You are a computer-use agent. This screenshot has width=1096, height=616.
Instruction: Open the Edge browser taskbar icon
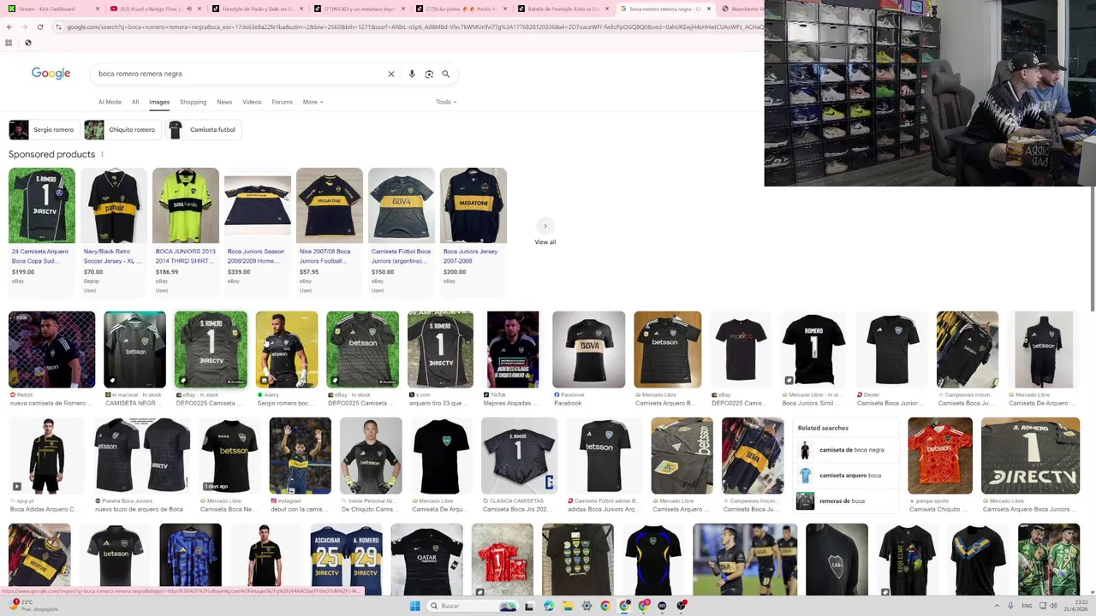point(549,606)
